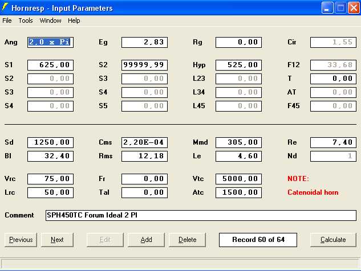Click the Tal input field
Screen dimensions: 361x271
click(x=144, y=192)
